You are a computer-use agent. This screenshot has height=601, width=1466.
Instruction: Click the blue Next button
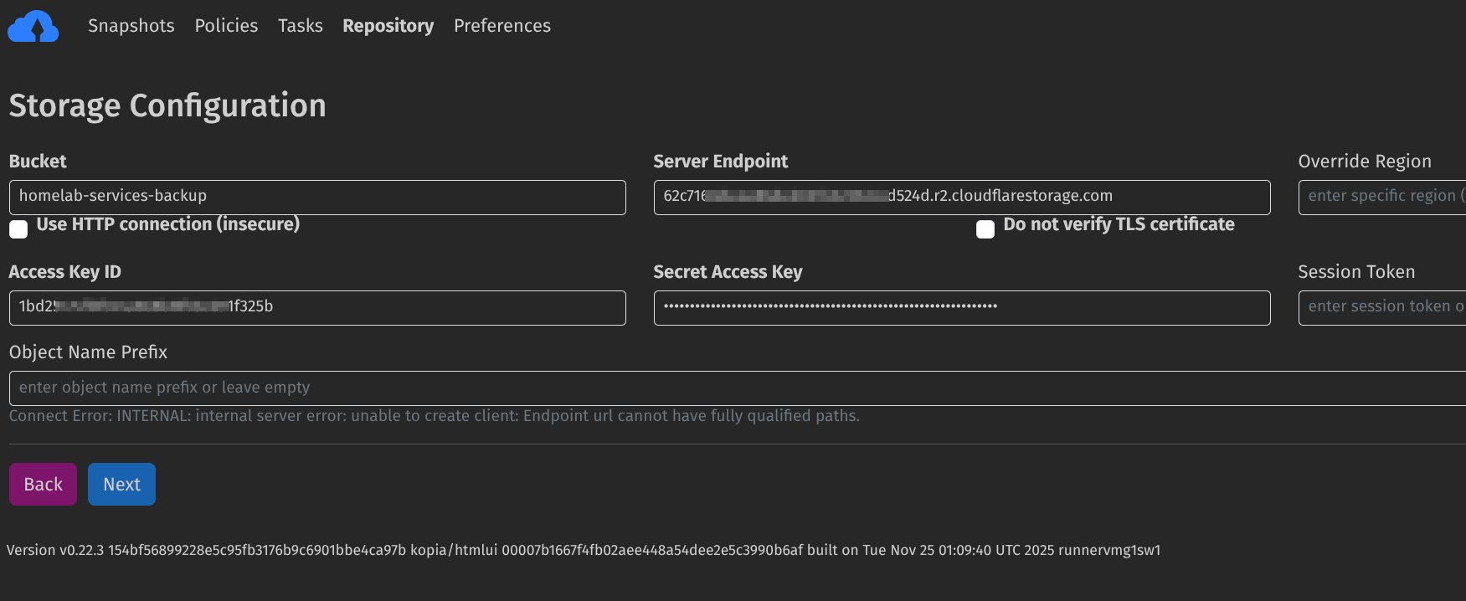[121, 484]
